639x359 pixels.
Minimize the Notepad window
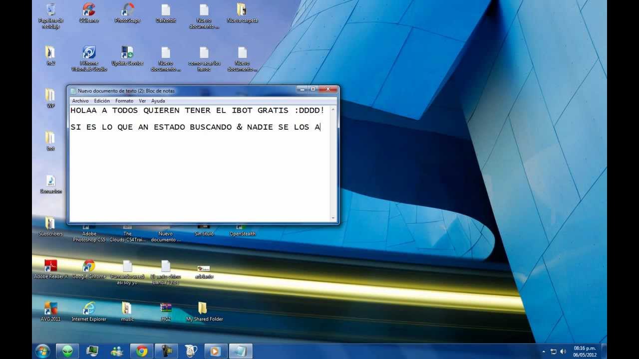(301, 89)
